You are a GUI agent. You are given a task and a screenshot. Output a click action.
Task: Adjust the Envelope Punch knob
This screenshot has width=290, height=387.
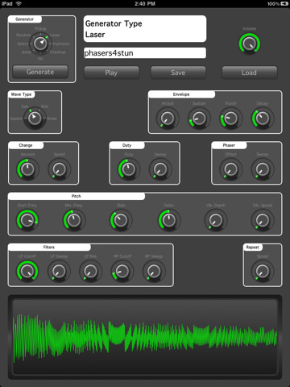tap(230, 119)
